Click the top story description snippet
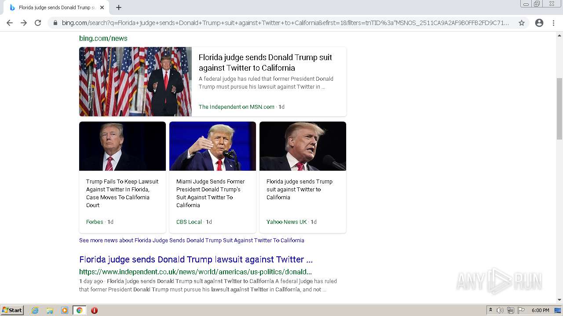563x316 pixels. click(266, 83)
